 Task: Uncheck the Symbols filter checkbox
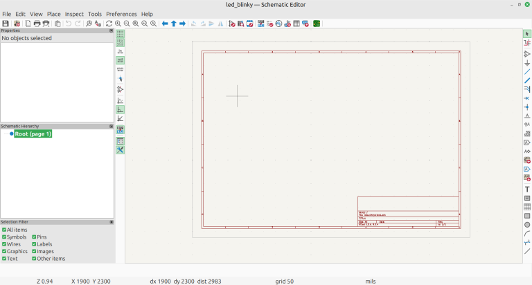[x=4, y=237]
